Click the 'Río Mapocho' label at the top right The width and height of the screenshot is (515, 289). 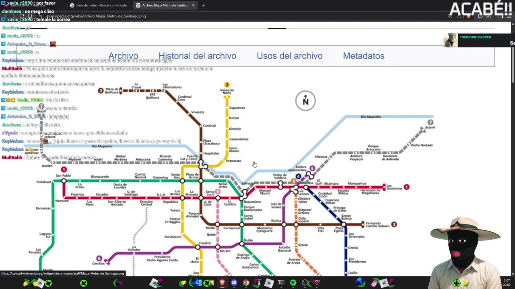click(x=371, y=117)
